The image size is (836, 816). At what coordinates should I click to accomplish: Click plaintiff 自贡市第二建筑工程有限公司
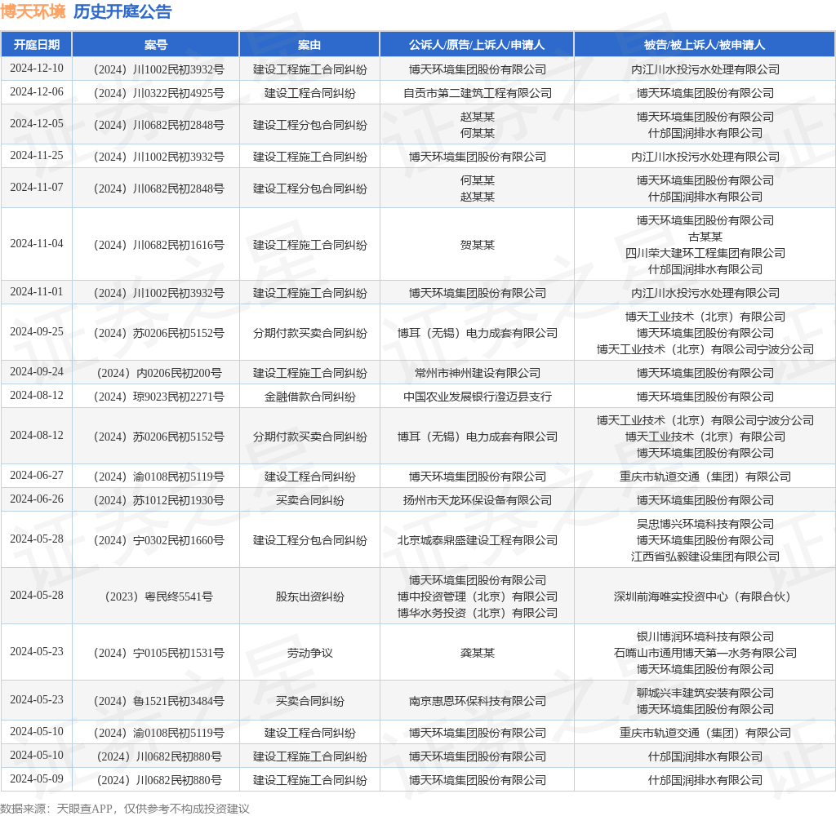click(477, 93)
